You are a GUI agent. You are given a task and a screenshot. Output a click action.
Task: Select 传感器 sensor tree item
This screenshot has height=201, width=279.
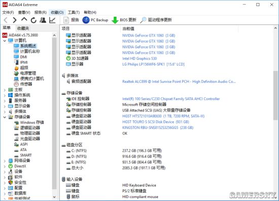point(23,84)
